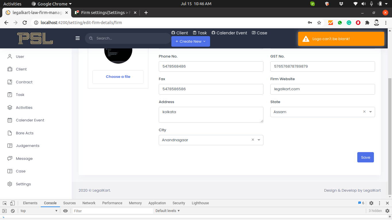Click the firm logo thumbnail image
Viewport: 392px width, 220px height.
[x=118, y=54]
